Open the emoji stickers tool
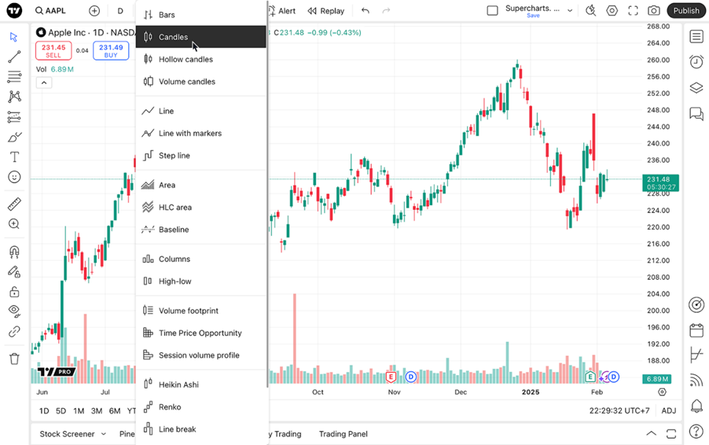The width and height of the screenshot is (709, 445). coord(14,177)
